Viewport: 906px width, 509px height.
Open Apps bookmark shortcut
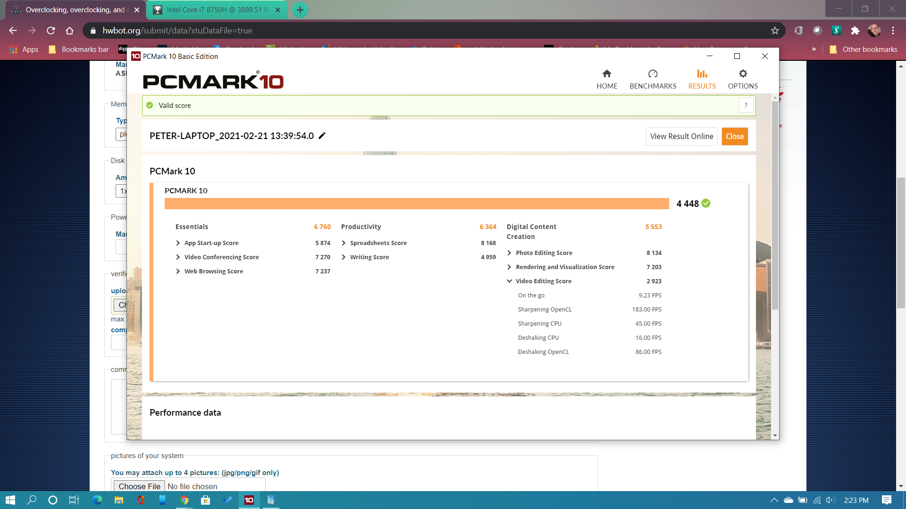pos(24,49)
